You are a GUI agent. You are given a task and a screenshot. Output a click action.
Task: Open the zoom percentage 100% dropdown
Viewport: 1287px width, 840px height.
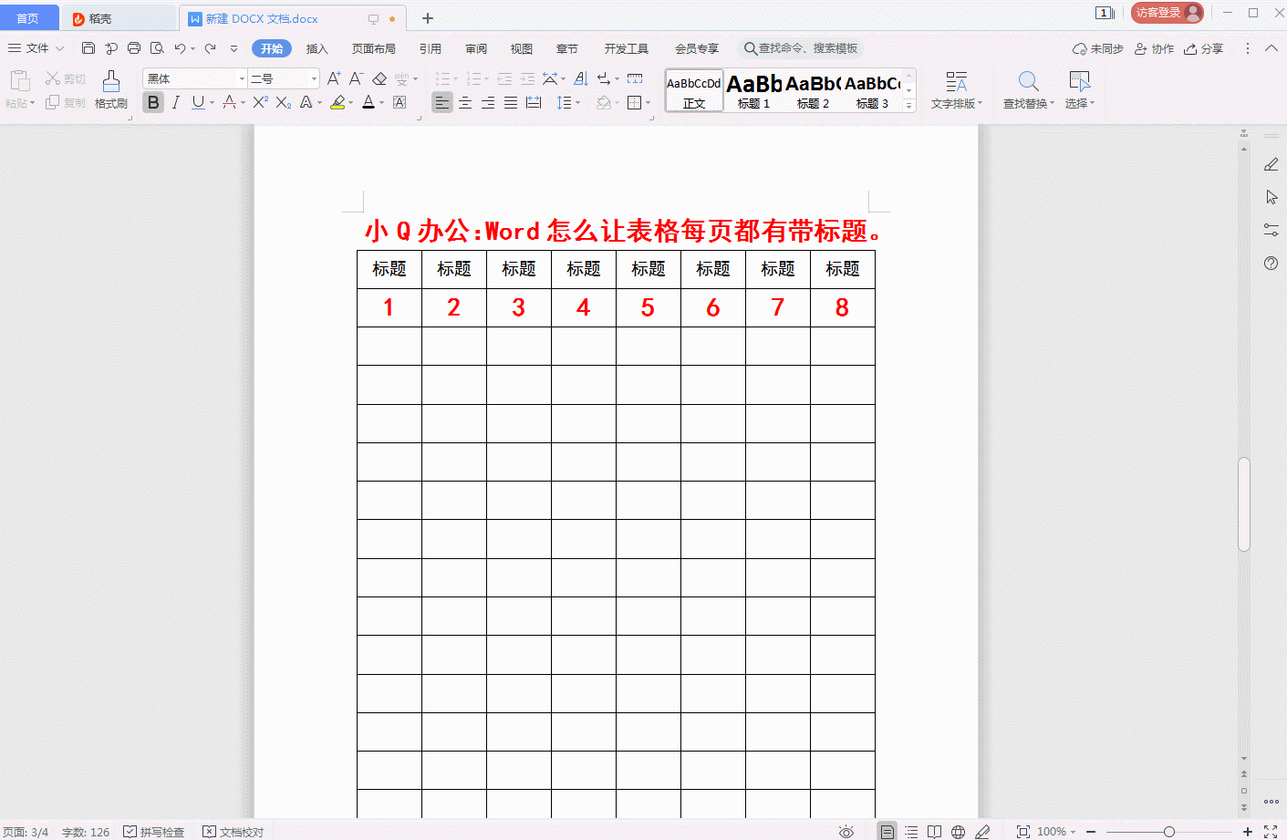[1057, 832]
